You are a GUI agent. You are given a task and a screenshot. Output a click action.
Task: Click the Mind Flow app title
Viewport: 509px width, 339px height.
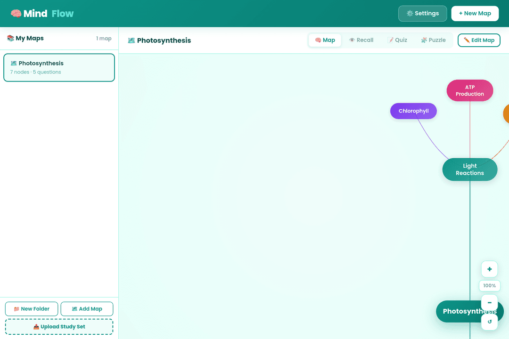49,13
